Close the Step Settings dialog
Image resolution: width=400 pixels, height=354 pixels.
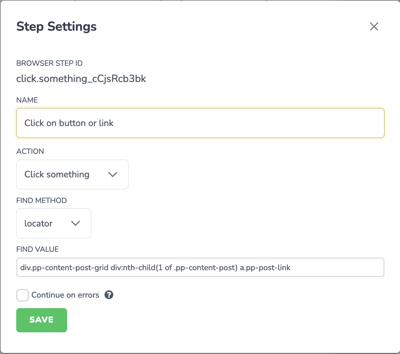pyautogui.click(x=374, y=26)
